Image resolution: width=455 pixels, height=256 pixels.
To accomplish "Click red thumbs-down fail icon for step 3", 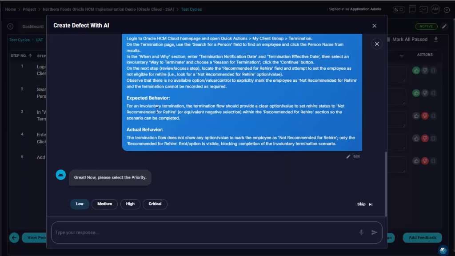I will click(425, 116).
